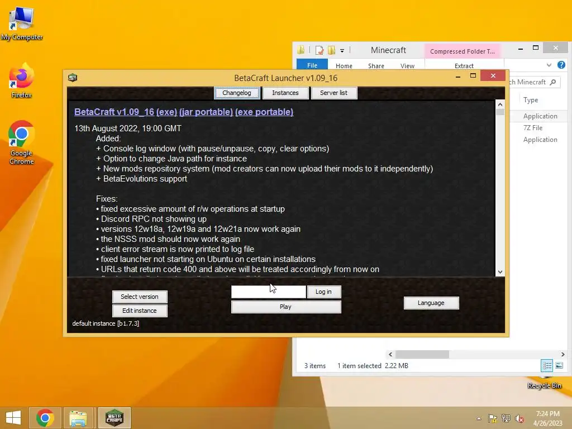
Task: Open Chrome from the taskbar
Action: tap(45, 418)
